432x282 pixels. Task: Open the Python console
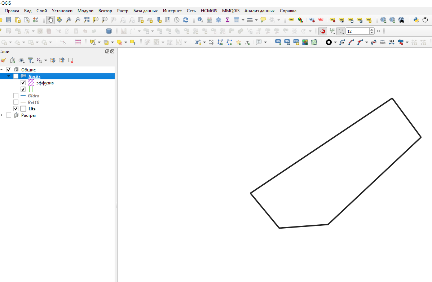pyautogui.click(x=416, y=20)
